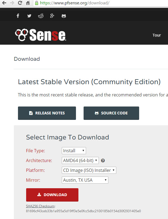
Task: Open the Google Plus social icon
Action: point(52,16)
